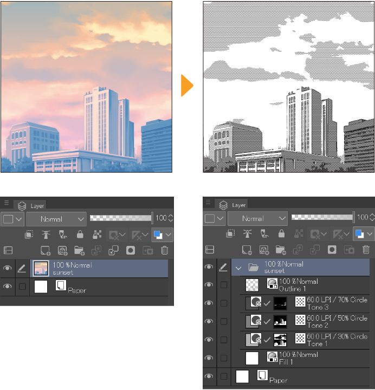
Task: Delete layer using trash icon in left panel
Action: pyautogui.click(x=165, y=250)
